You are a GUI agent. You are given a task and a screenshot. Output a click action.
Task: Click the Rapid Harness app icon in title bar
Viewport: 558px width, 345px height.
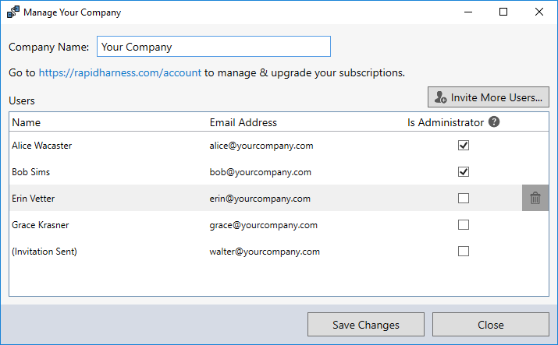(x=12, y=12)
